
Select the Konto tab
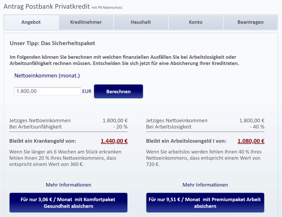[196, 22]
